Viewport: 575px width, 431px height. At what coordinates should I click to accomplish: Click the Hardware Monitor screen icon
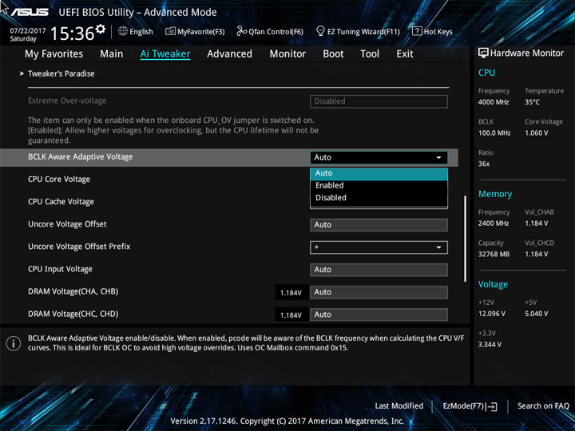tap(483, 53)
